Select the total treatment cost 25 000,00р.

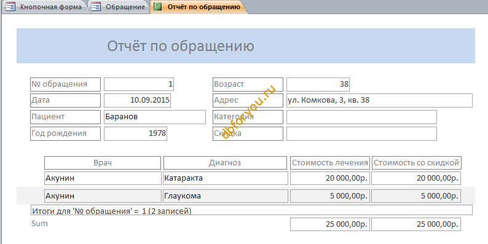pyautogui.click(x=330, y=224)
